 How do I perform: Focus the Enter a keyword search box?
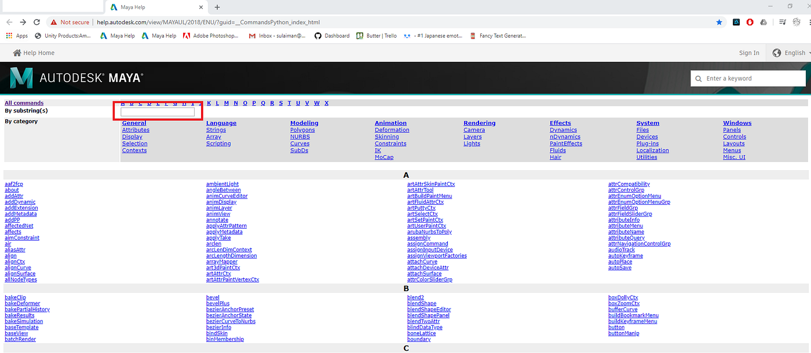pyautogui.click(x=748, y=78)
